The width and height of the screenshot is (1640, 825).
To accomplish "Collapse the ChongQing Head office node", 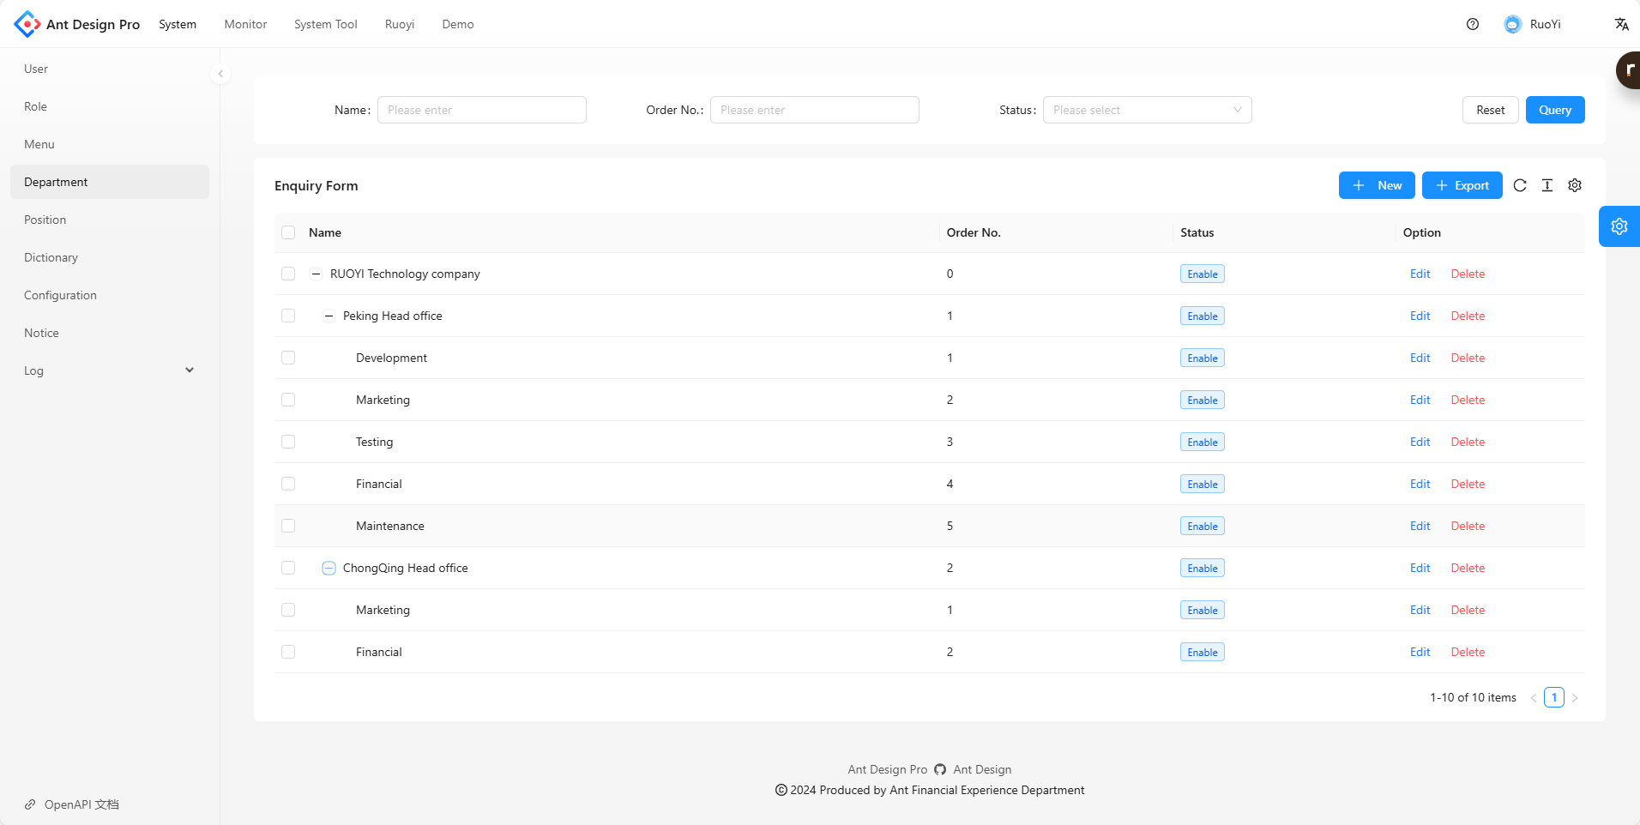I will pyautogui.click(x=329, y=568).
